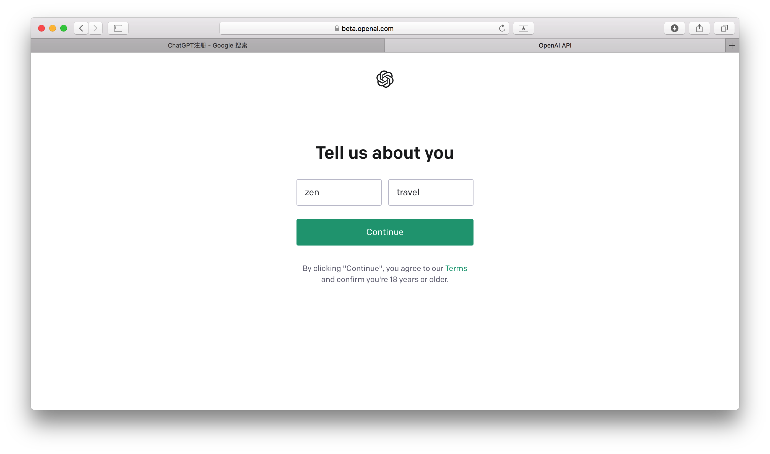Open the top sites star button

pos(523,28)
